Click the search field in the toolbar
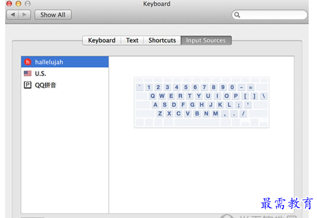Screen dimensions: 317x218 [269, 15]
